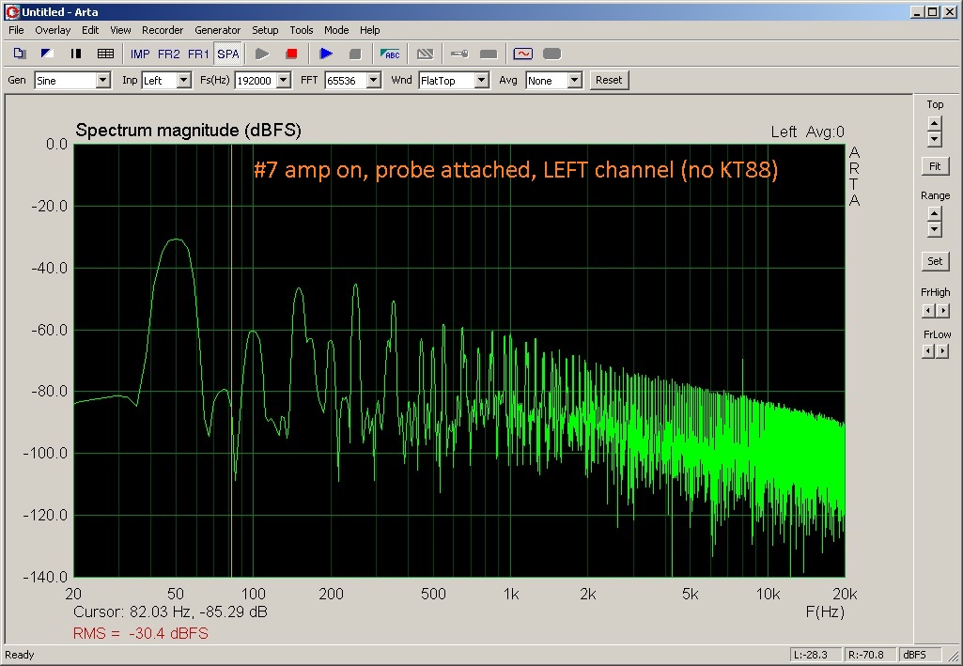Click the gray probe key icon
The height and width of the screenshot is (666, 963).
459,54
